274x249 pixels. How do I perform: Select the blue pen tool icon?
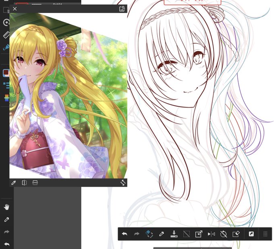(x=6, y=48)
